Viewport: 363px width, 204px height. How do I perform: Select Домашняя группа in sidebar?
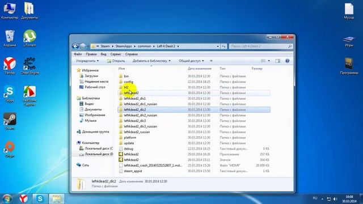point(93,132)
